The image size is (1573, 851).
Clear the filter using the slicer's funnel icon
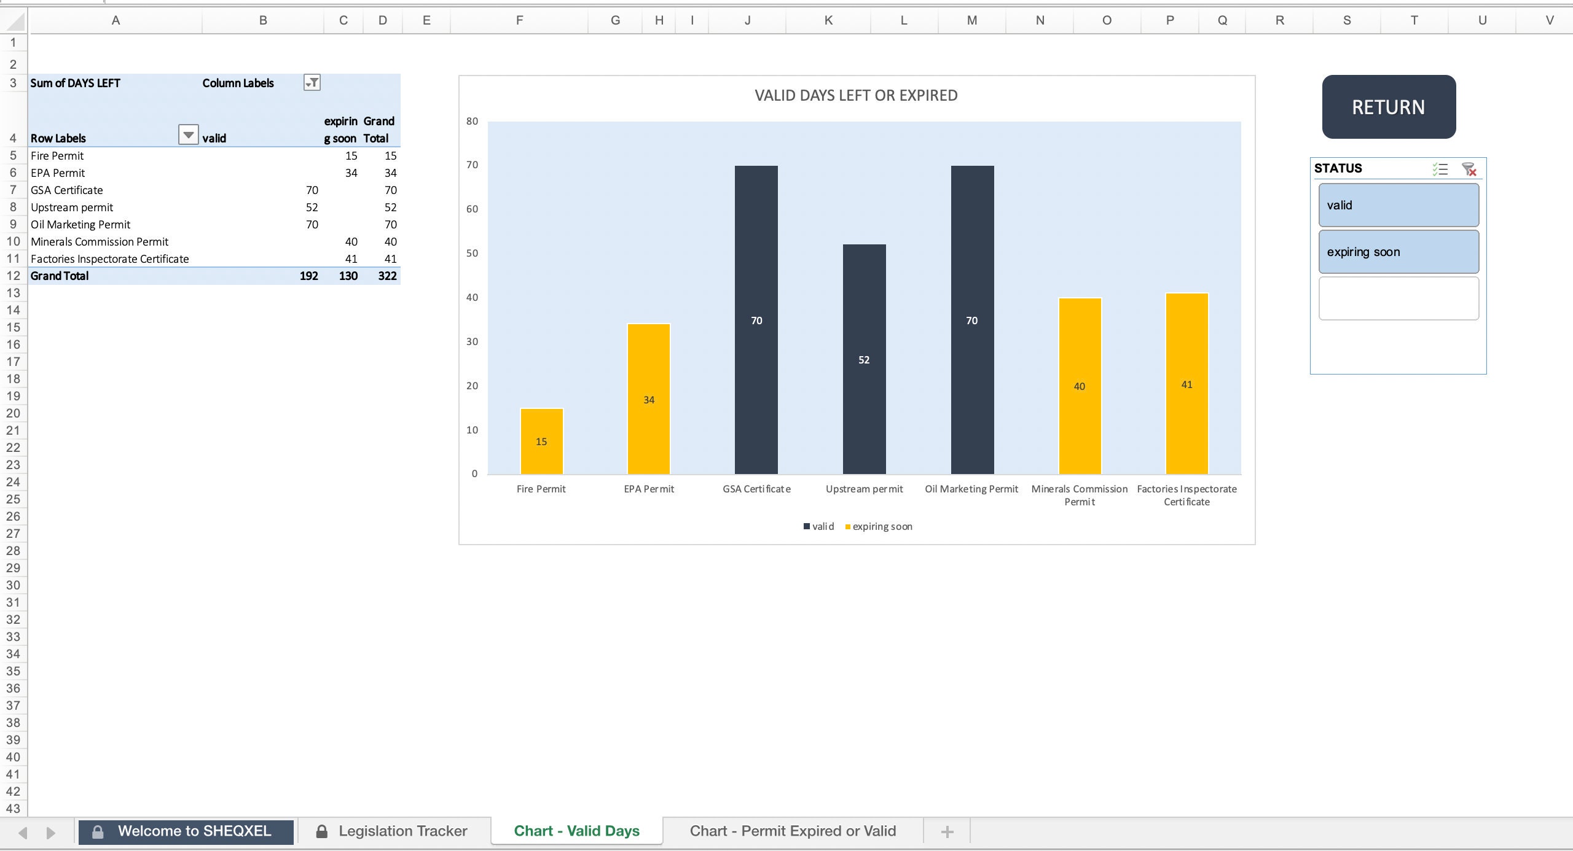(1469, 170)
